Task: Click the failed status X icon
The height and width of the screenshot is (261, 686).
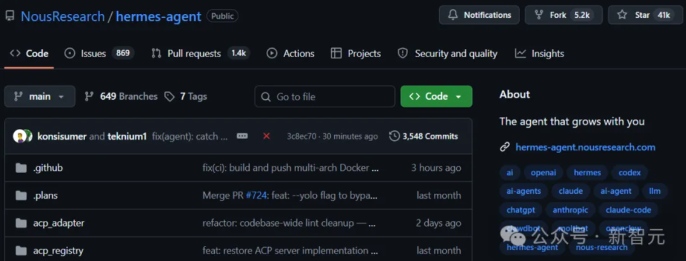Action: coord(266,136)
